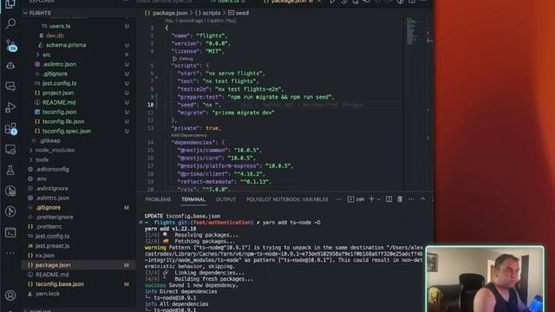Open Run and Debug view
The height and width of the screenshot is (312, 555).
(10, 107)
